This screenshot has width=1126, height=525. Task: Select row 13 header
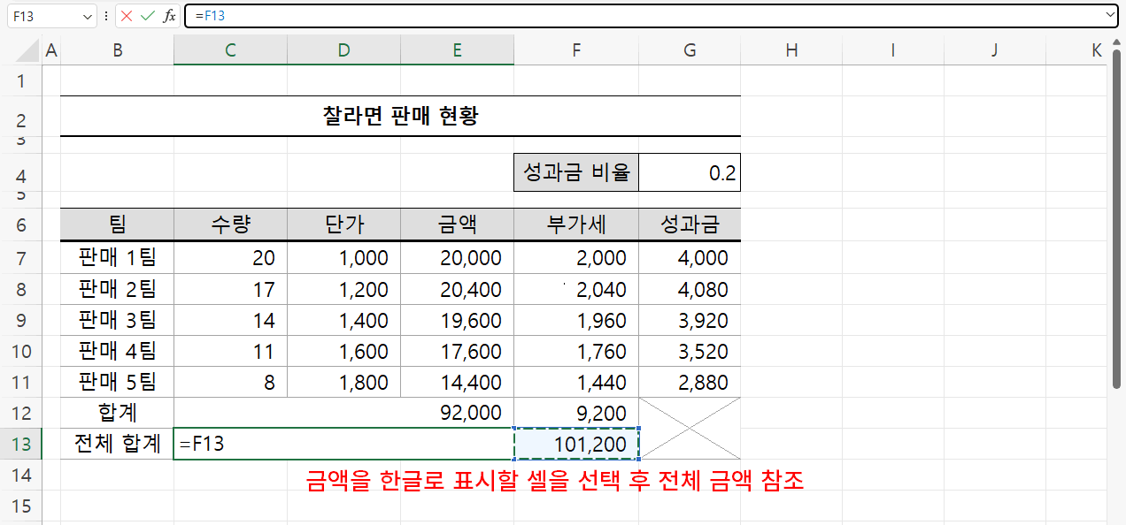(x=21, y=444)
